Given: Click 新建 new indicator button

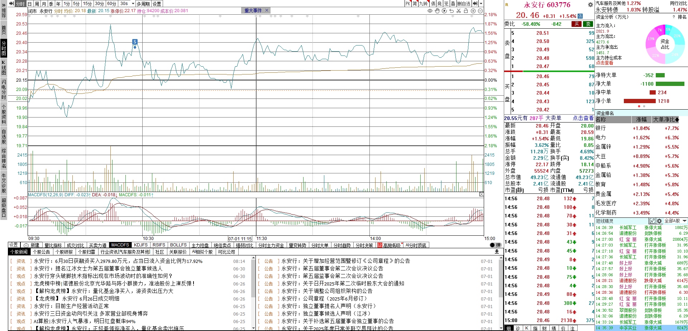Looking at the screenshot, I should (x=32, y=245).
